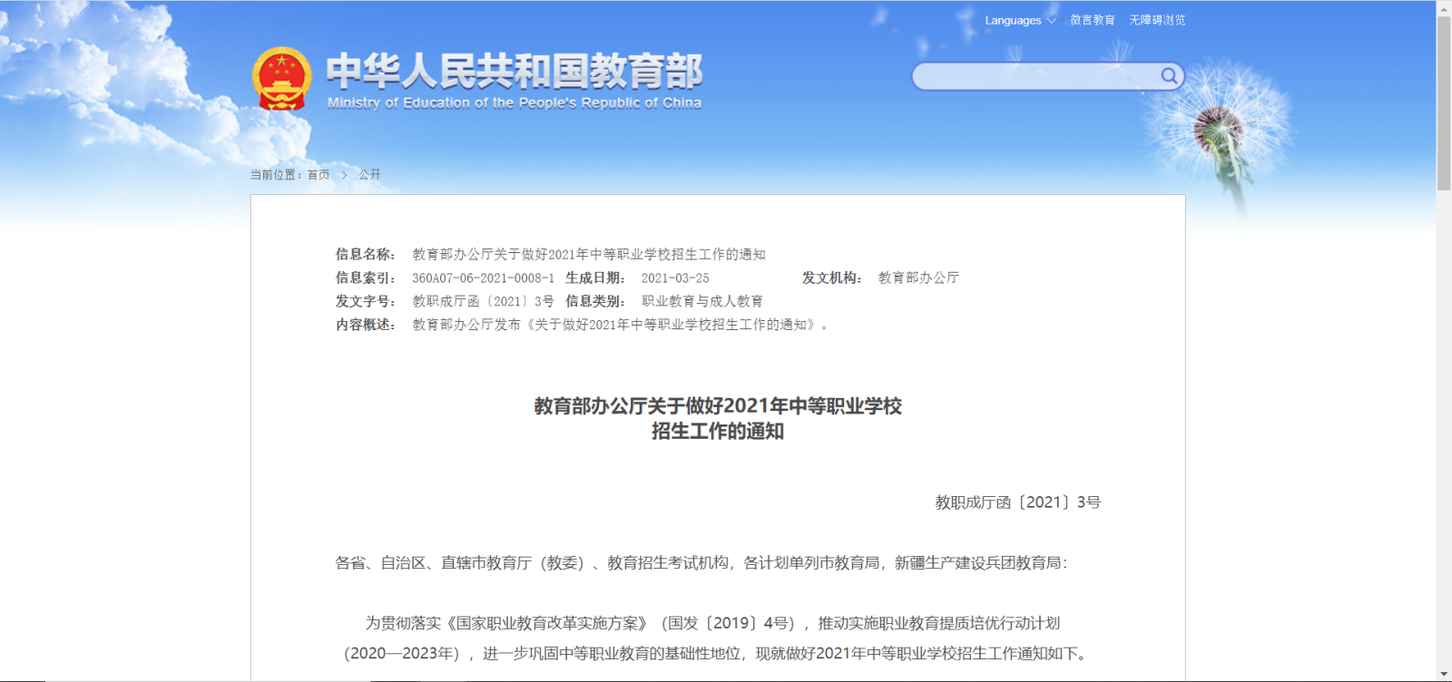
Task: Go to 首页 in the breadcrumb
Action: click(x=319, y=174)
